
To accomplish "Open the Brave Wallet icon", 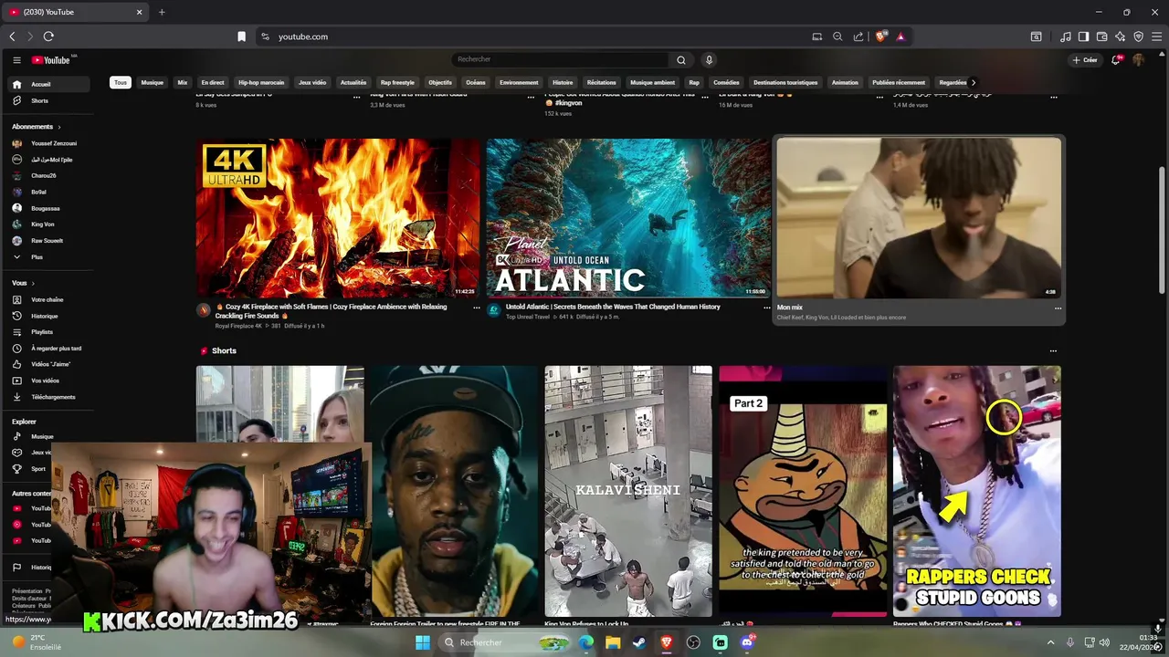I will (1101, 36).
